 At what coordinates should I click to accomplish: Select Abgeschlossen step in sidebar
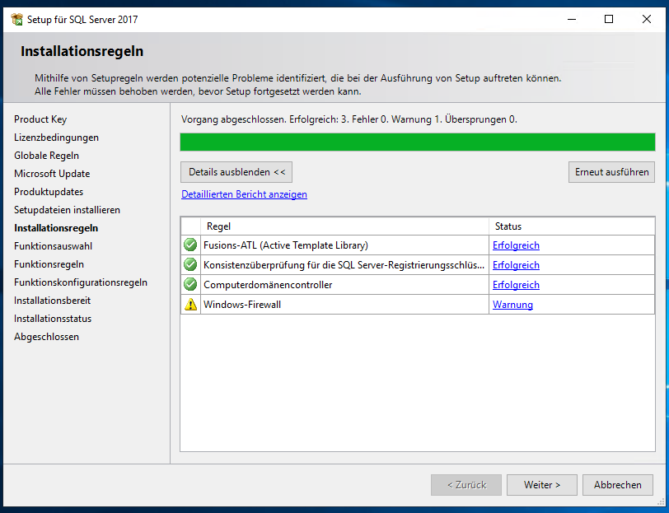[x=46, y=337]
